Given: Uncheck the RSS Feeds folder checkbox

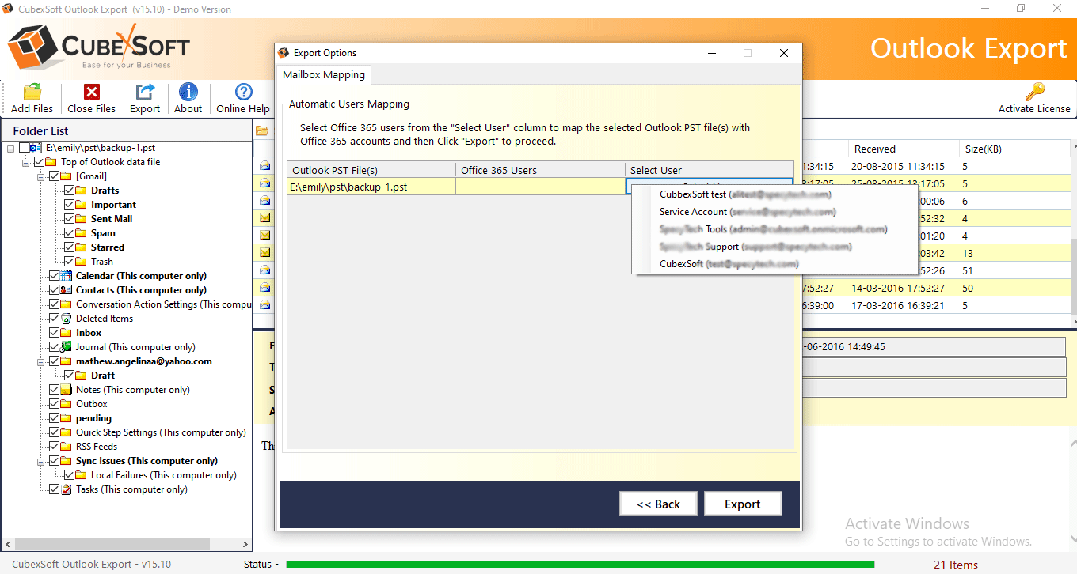Looking at the screenshot, I should (x=54, y=447).
